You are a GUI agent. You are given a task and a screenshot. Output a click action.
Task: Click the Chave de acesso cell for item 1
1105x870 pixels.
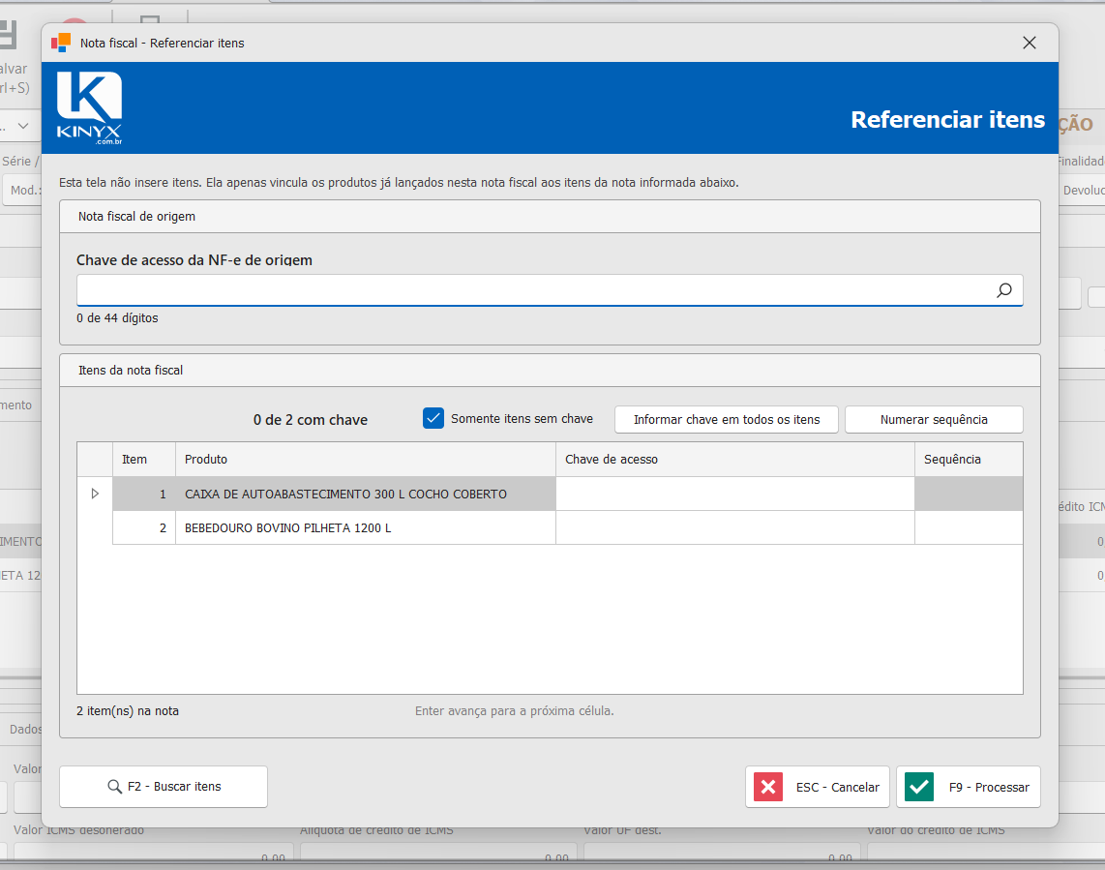click(735, 494)
